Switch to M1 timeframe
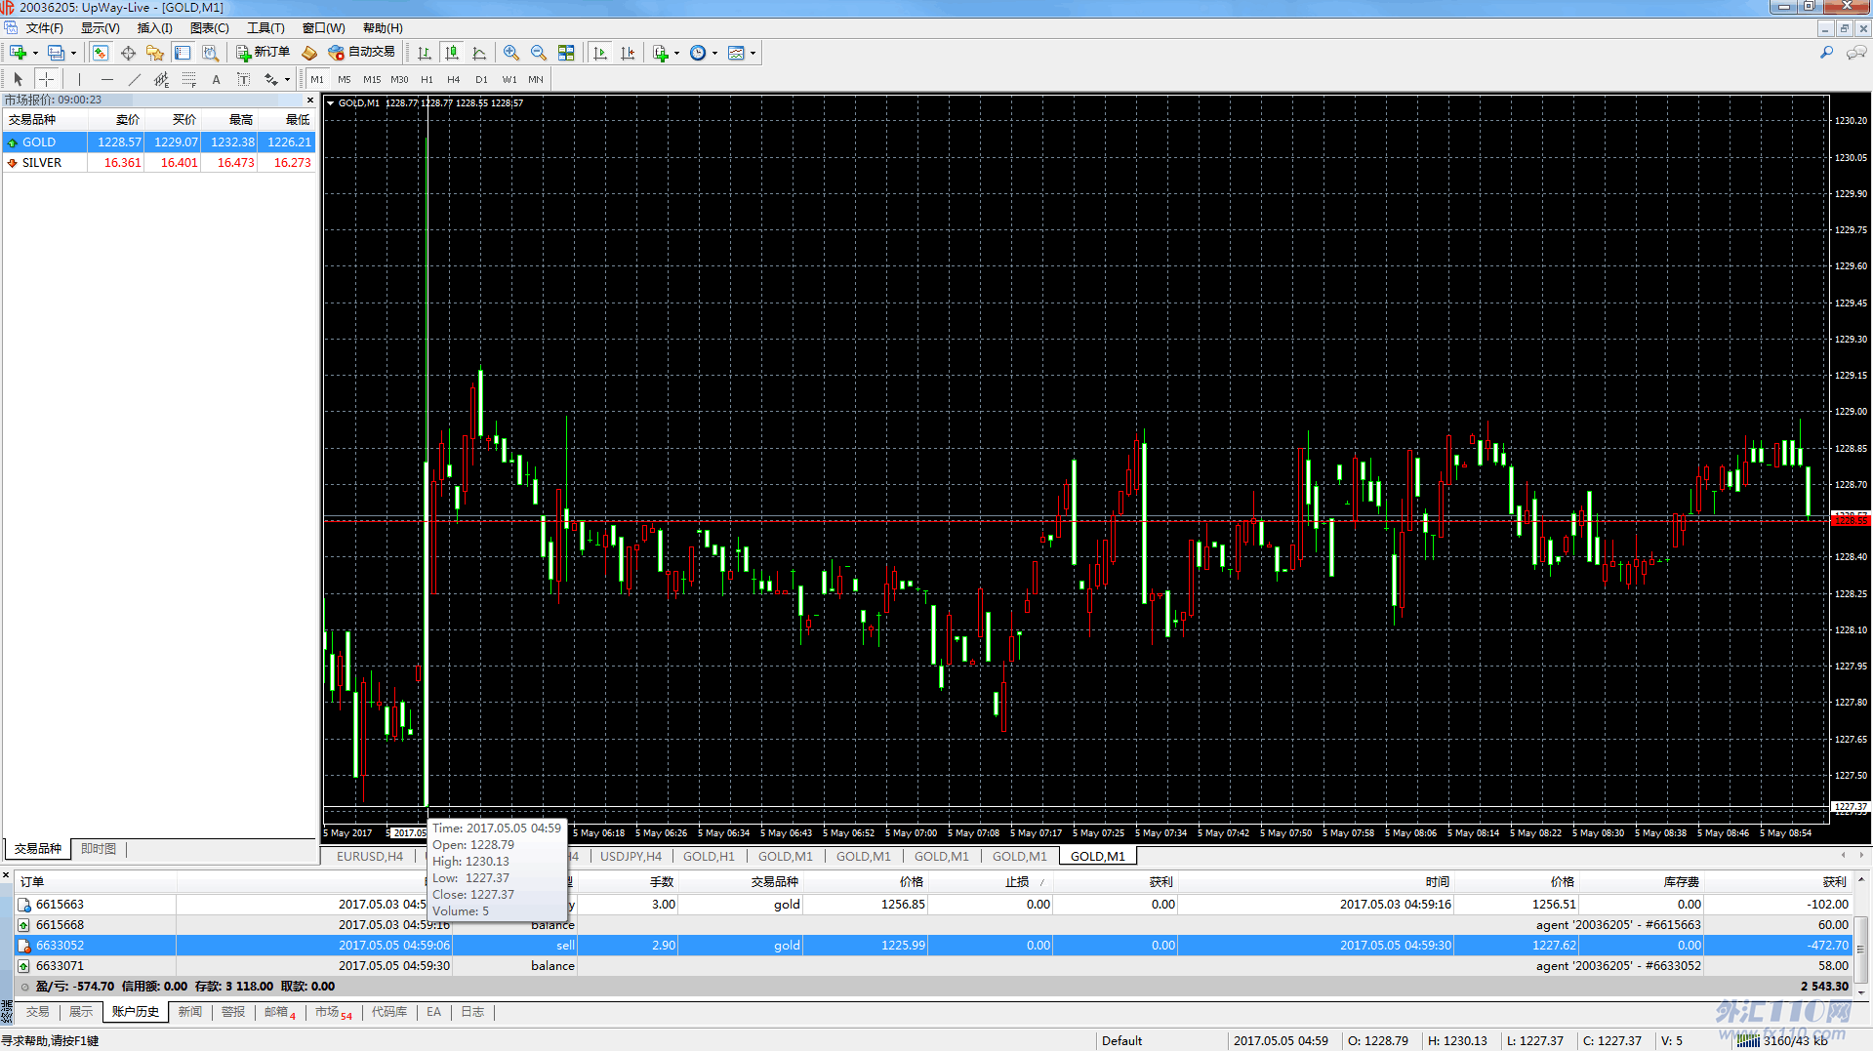Screen dimensions: 1873x1051 [317, 79]
